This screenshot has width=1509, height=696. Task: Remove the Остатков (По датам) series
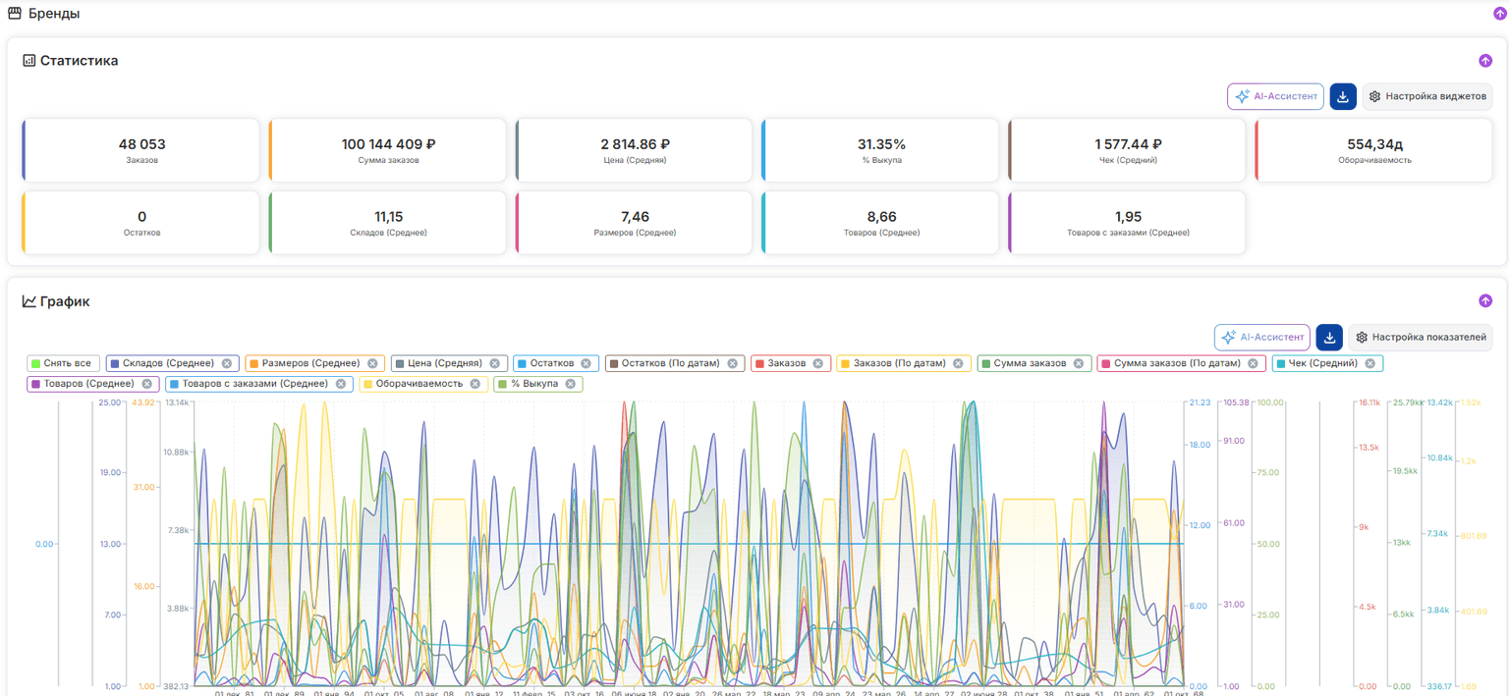(733, 363)
